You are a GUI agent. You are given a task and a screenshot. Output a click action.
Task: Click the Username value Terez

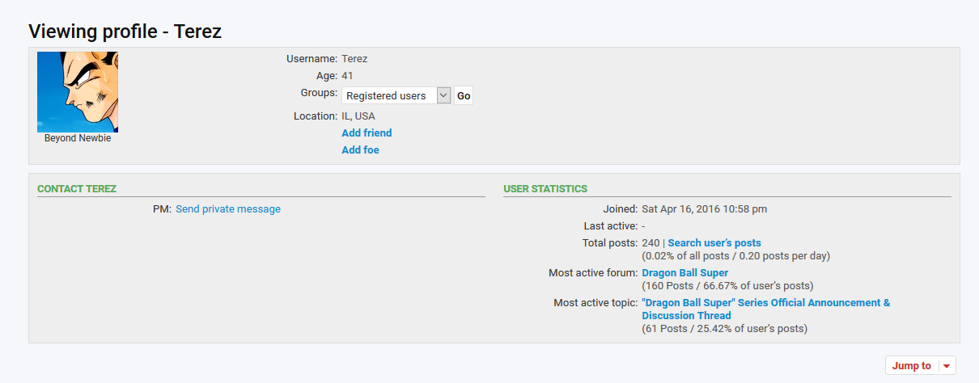coord(354,59)
